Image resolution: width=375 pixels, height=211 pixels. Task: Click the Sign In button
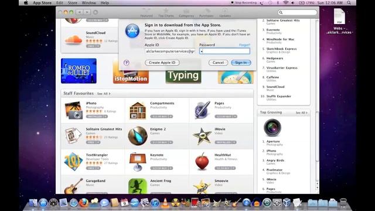241,63
